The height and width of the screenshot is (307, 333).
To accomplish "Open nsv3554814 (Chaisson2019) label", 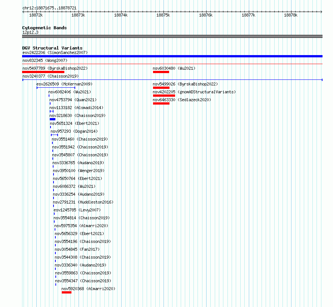I will (82, 218).
